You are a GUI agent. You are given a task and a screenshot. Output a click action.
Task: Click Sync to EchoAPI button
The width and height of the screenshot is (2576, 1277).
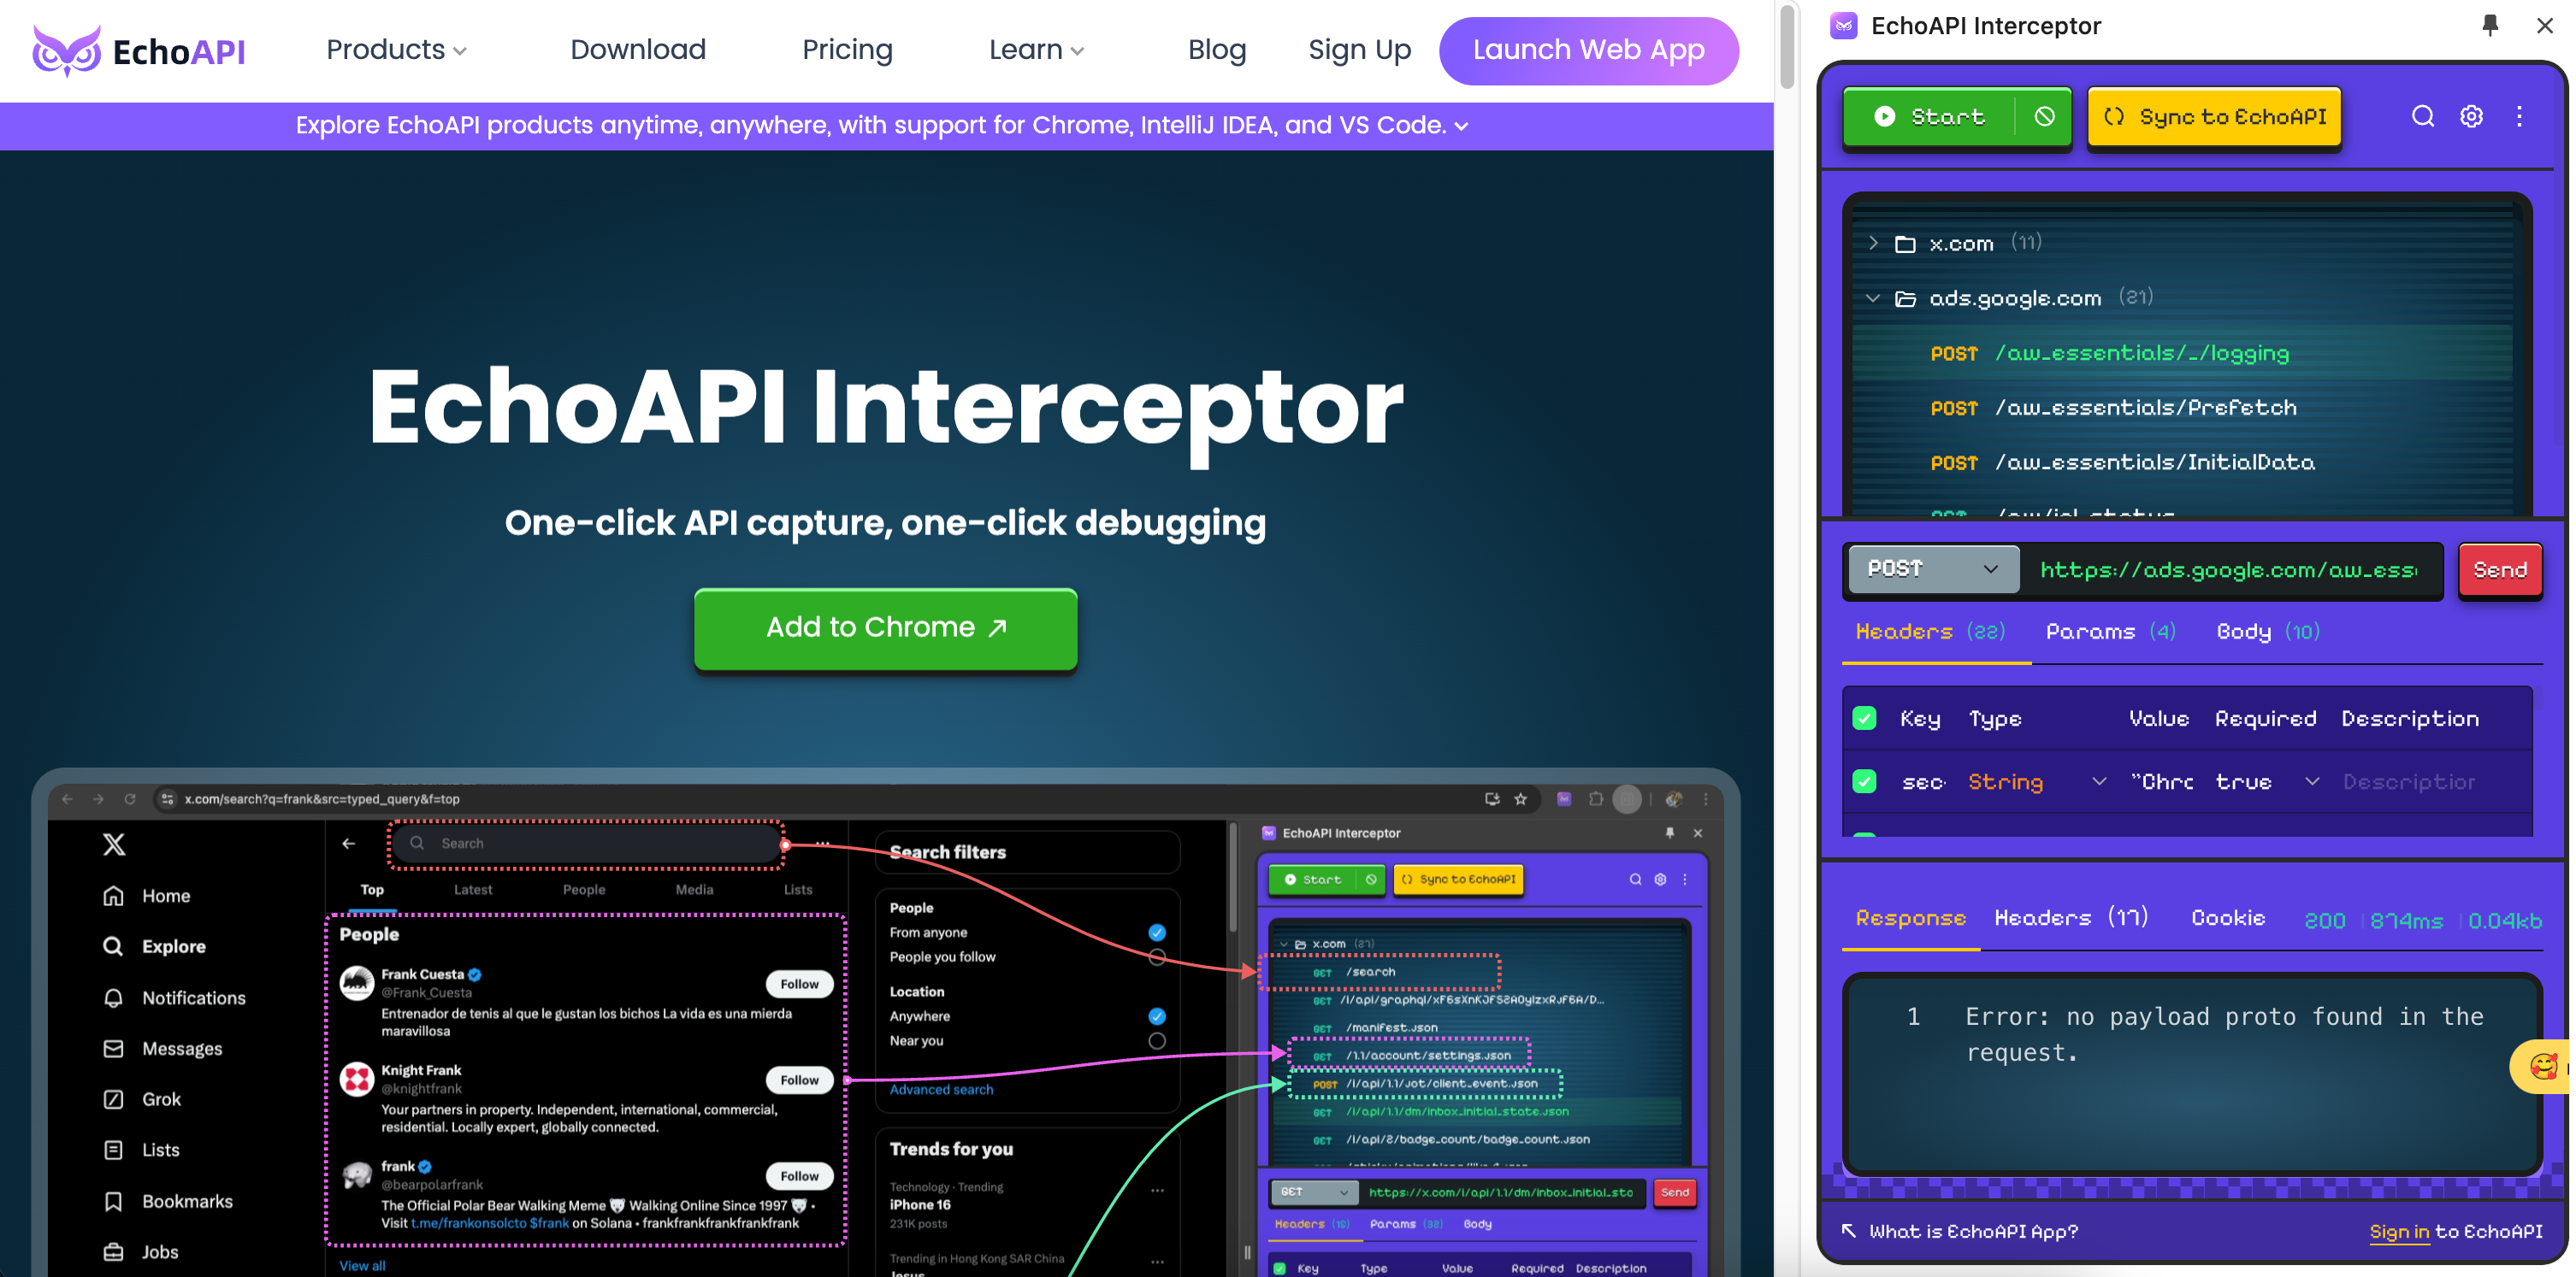pos(2216,116)
